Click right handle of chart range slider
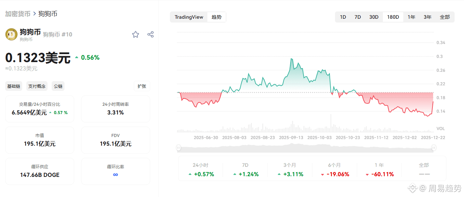This screenshot has width=464, height=197. click(x=433, y=148)
